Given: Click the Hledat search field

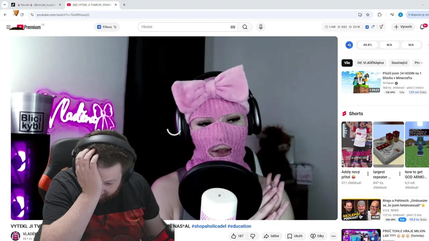Looking at the screenshot, I should point(185,27).
